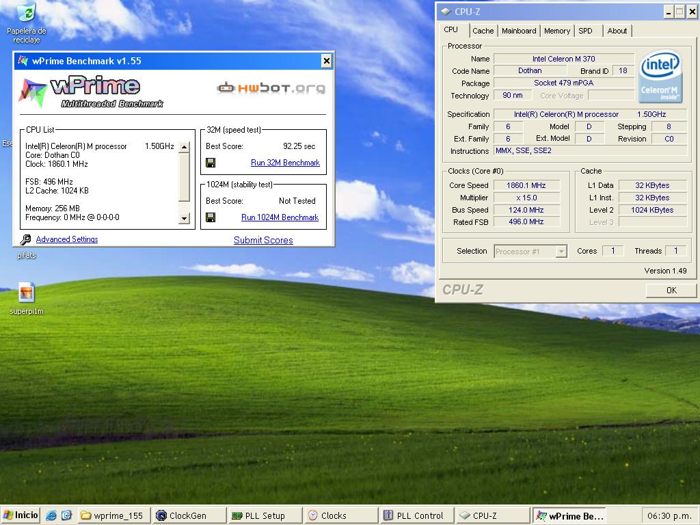Open the Inicio start button

point(20,515)
